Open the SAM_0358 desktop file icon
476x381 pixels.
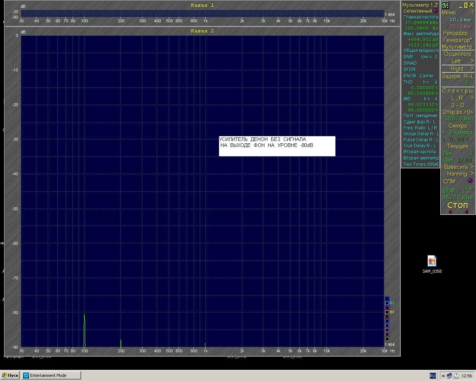tap(432, 261)
